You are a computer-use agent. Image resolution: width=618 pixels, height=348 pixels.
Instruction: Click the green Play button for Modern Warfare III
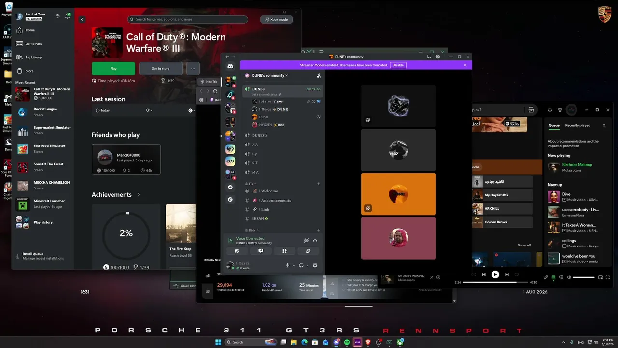point(113,68)
